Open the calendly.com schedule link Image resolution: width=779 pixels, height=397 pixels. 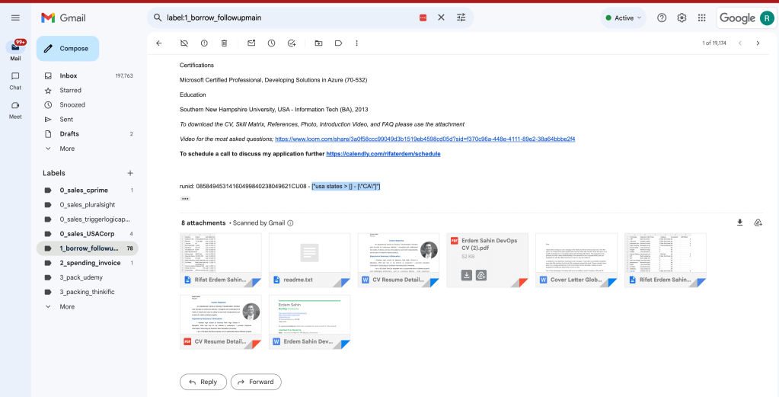pos(383,154)
